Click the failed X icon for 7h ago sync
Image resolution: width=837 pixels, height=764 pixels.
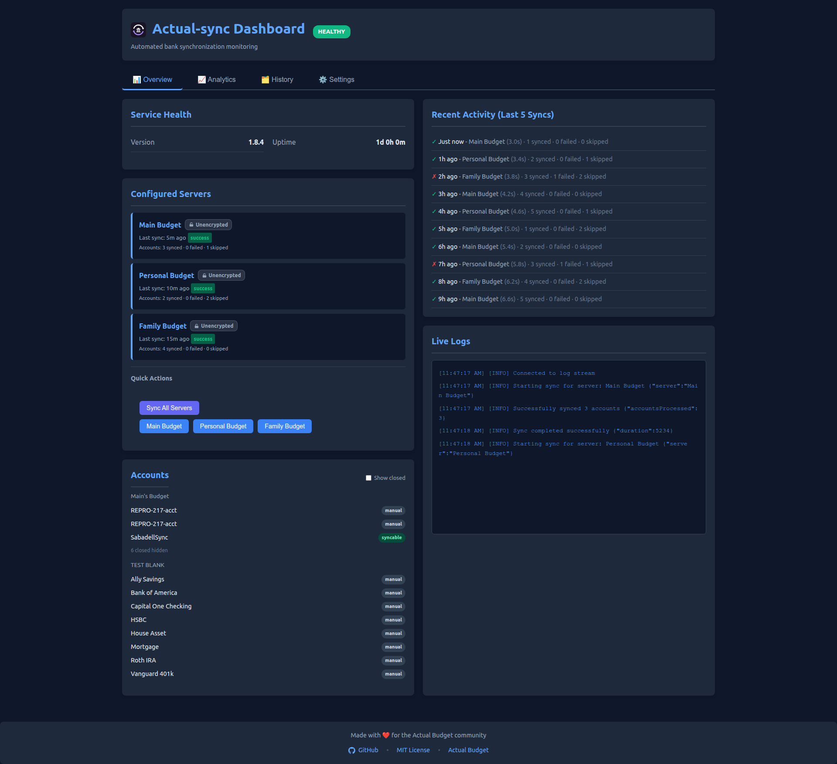pyautogui.click(x=434, y=264)
